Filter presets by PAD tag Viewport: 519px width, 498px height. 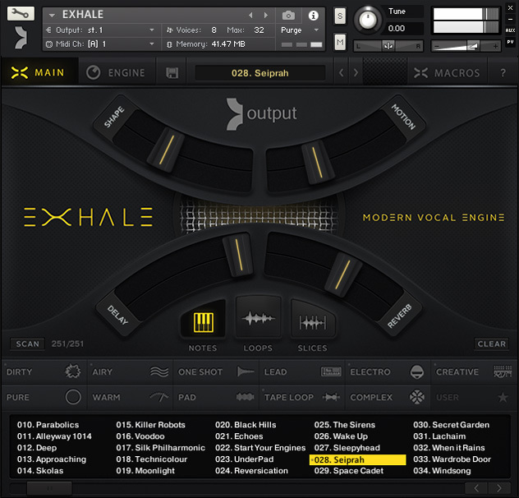(x=216, y=397)
